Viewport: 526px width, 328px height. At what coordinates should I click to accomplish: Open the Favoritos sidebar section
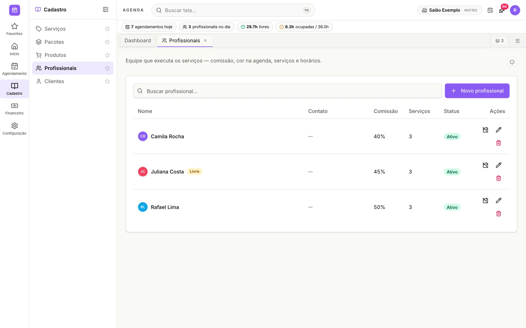pyautogui.click(x=14, y=29)
